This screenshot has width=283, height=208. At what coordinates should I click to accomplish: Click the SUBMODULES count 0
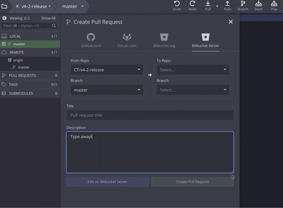coord(56,93)
